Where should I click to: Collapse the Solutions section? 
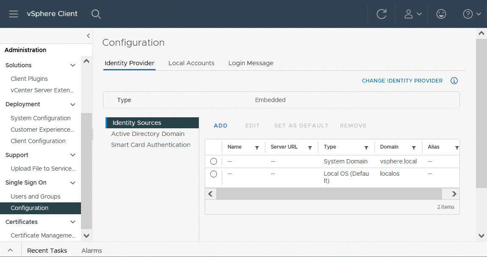72,65
